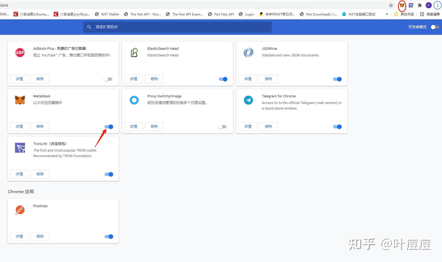
Task: Remove the Proxy SwitchyOmega extension
Action: [154, 127]
